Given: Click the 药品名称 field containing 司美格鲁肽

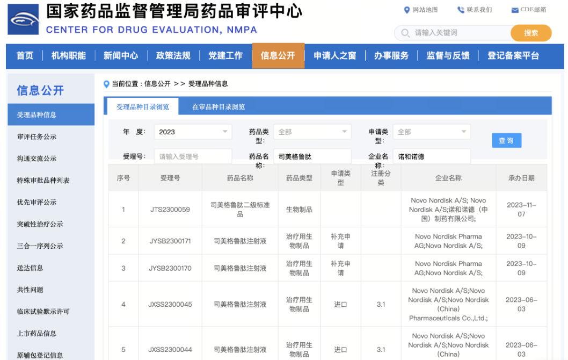Looking at the screenshot, I should (312, 156).
